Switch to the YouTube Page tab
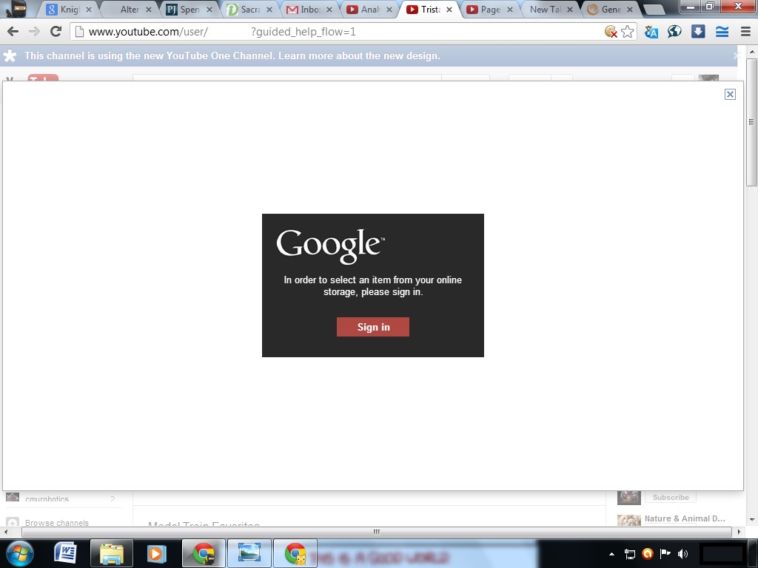758x568 pixels. click(x=489, y=10)
